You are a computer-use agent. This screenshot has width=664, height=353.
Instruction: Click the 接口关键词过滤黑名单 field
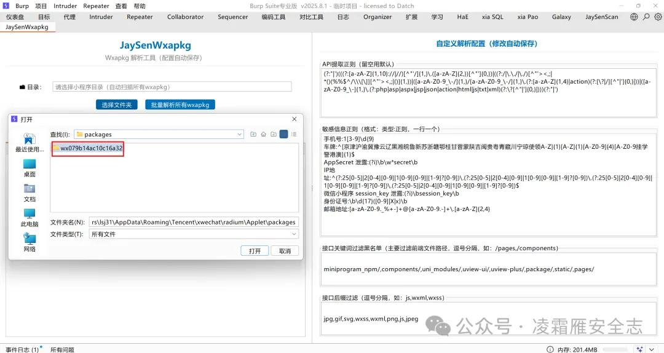click(489, 269)
